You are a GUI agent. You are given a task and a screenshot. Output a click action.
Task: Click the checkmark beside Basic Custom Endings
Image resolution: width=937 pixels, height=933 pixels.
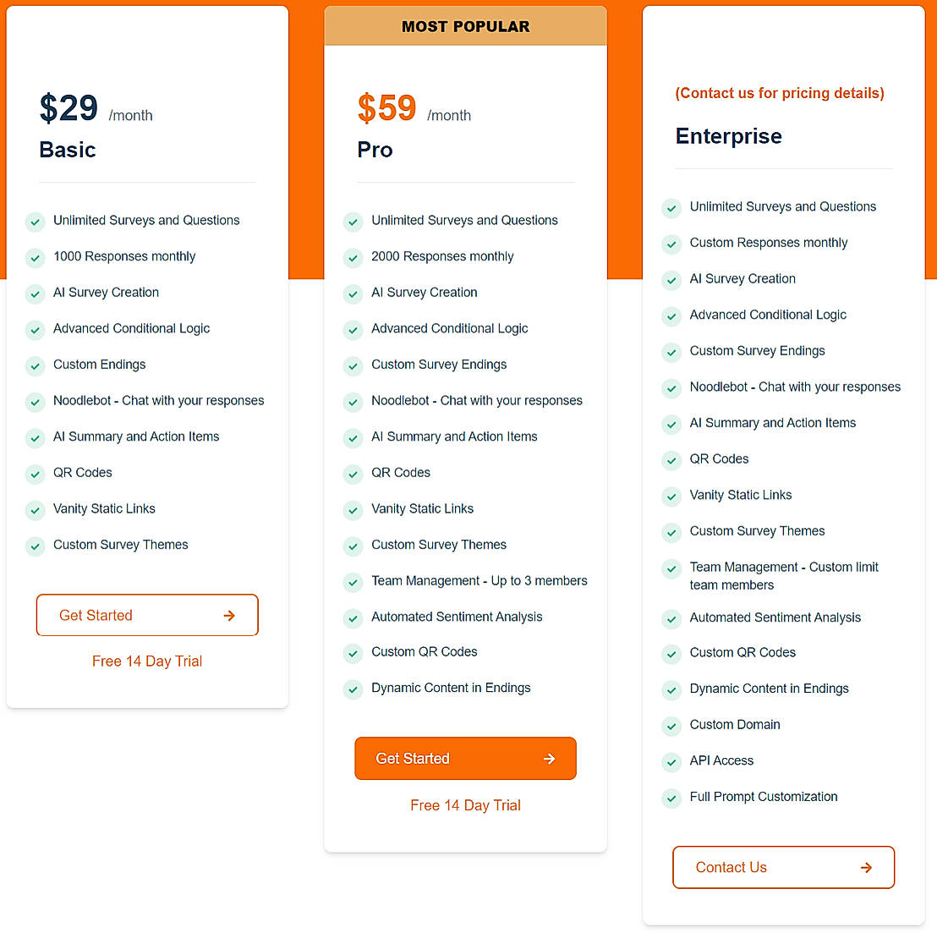click(x=35, y=366)
